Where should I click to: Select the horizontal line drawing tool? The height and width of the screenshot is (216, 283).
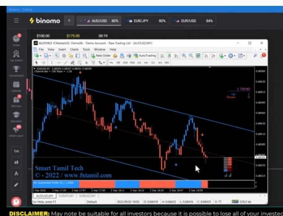(x=59, y=63)
